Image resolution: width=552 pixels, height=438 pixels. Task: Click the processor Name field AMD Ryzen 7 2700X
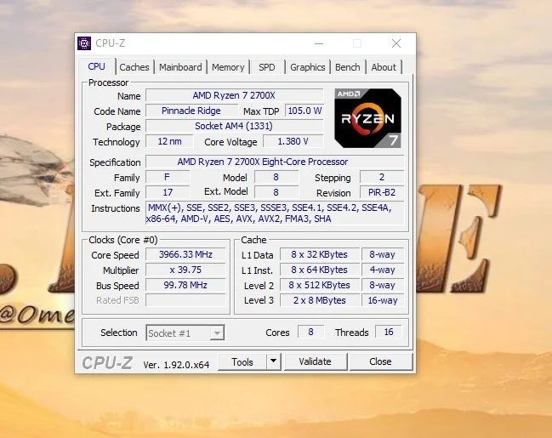tap(235, 95)
